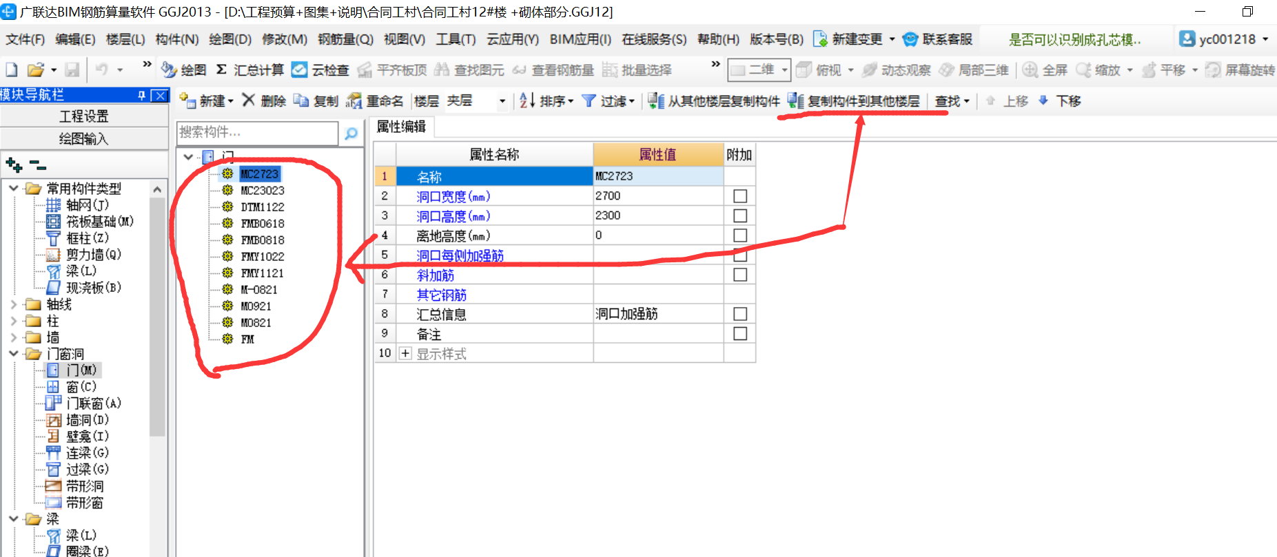The image size is (1277, 557).
Task: Open the 文件(F) menu
Action: (x=25, y=39)
